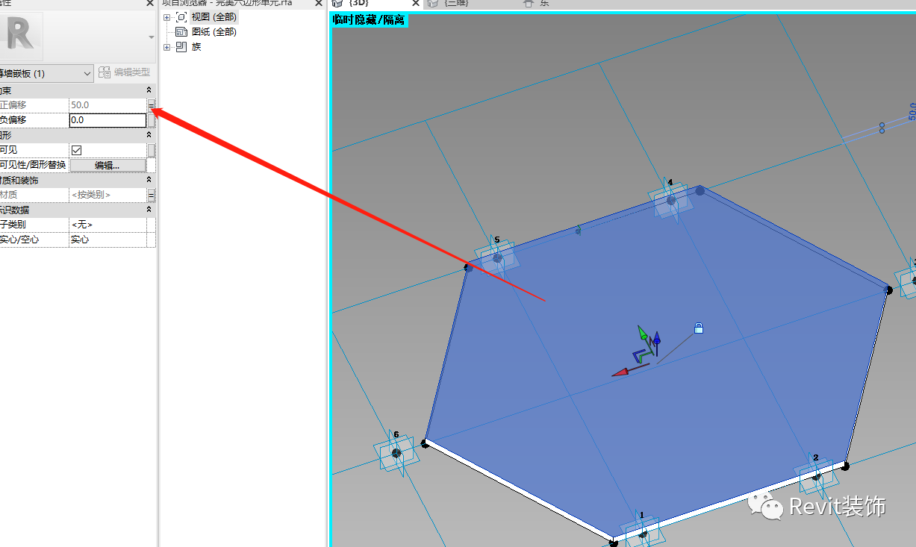916x547 pixels.
Task: Select adaptive point 2 on the hexagon
Action: (817, 475)
